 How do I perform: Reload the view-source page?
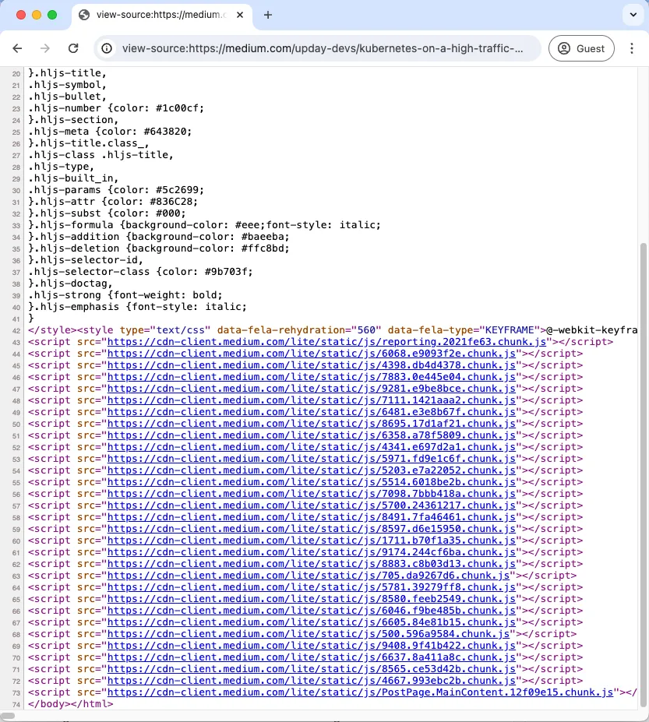click(73, 48)
